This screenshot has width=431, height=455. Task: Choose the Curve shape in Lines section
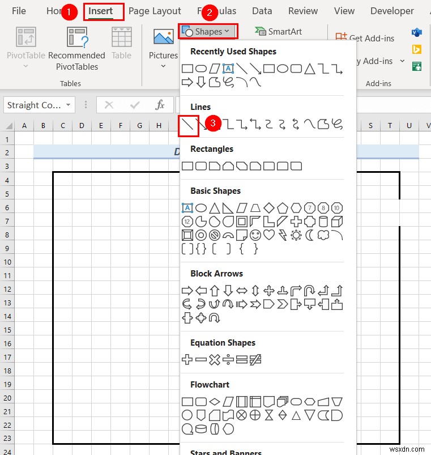309,124
